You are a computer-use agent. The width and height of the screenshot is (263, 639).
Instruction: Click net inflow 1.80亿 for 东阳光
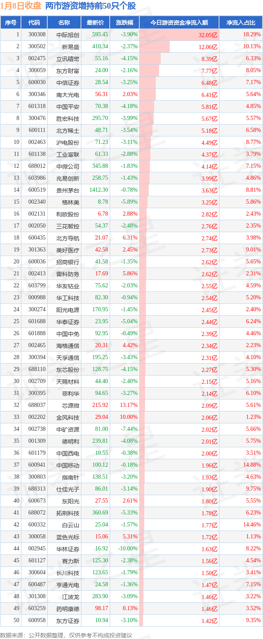pos(209,502)
